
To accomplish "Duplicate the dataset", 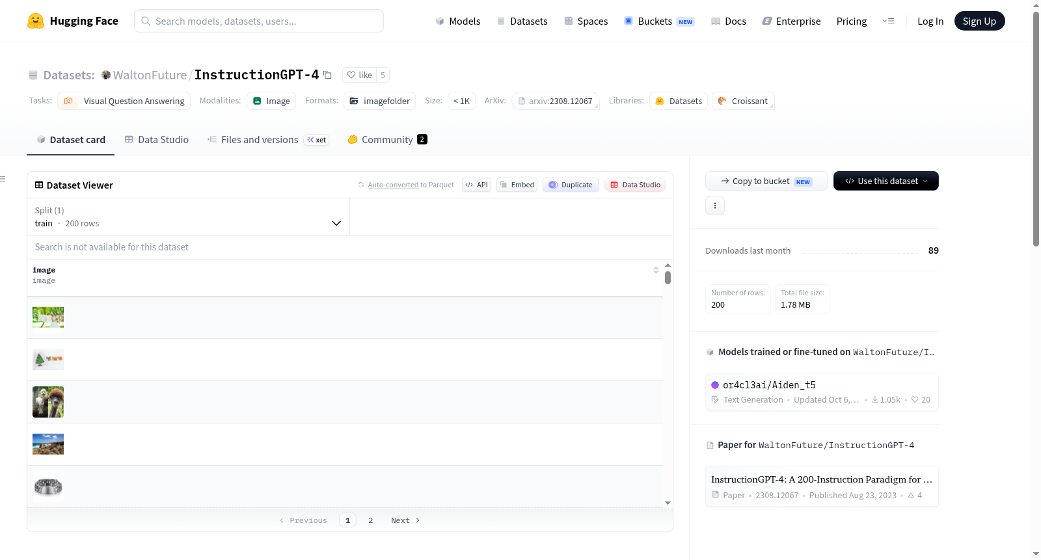I will point(571,185).
